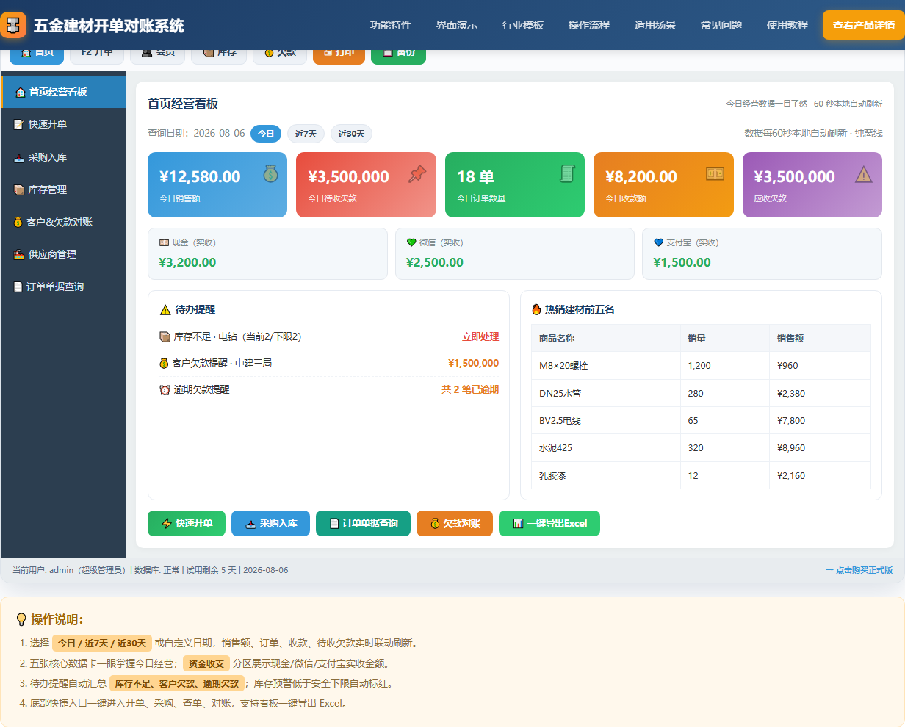
Task: Open 供应商管理 in the sidebar
Action: point(63,254)
